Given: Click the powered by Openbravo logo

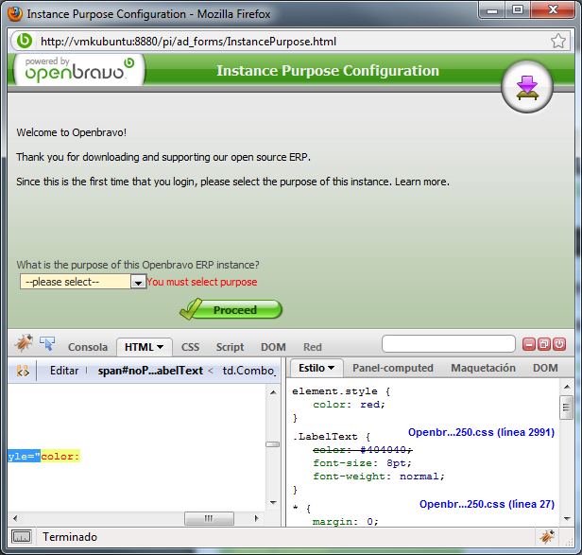Looking at the screenshot, I should [79, 69].
